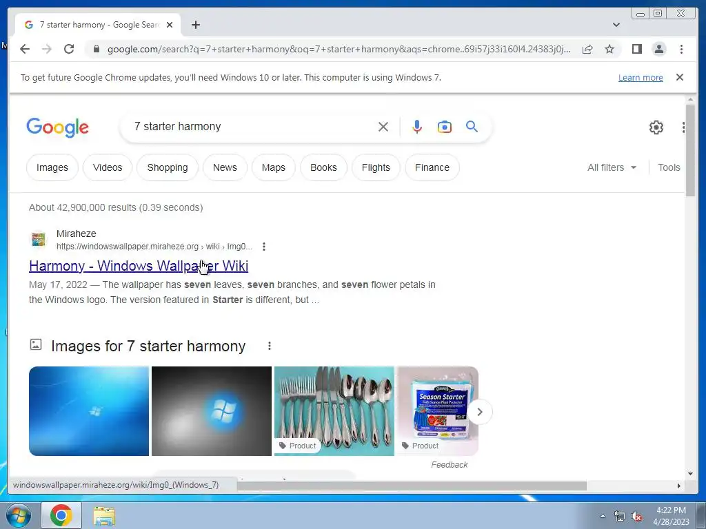Filter results by Videos
Viewport: 706px width, 529px height.
pos(107,167)
